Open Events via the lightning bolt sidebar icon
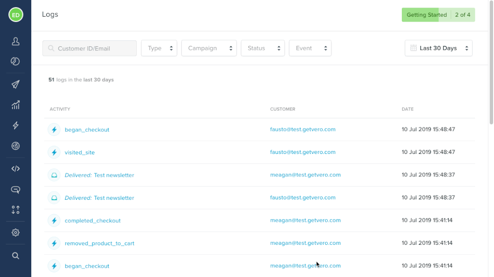494x277 pixels. pyautogui.click(x=15, y=125)
